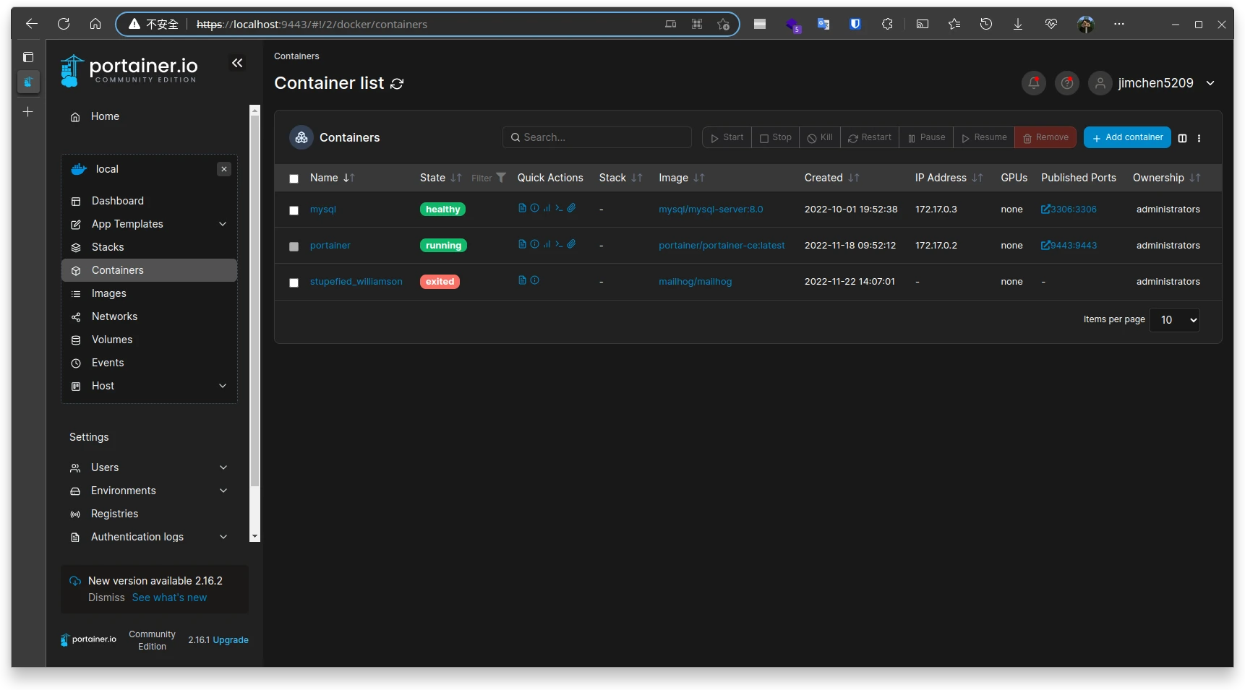Open logs quick action for mysql container

click(522, 208)
